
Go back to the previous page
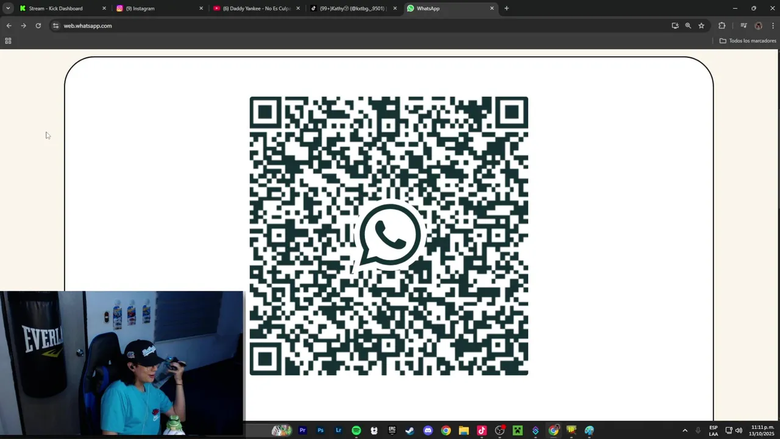pos(9,26)
